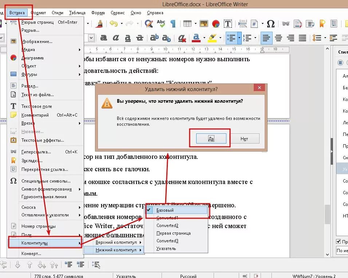This screenshot has height=278, width=348.
Task: Click the Insert Text Box icon
Action: coord(228,24)
